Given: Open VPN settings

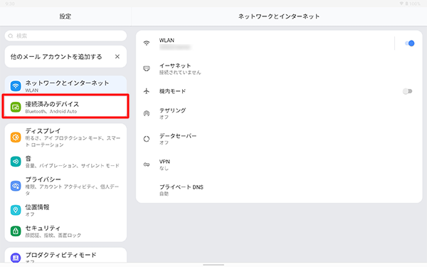Looking at the screenshot, I should [x=279, y=164].
